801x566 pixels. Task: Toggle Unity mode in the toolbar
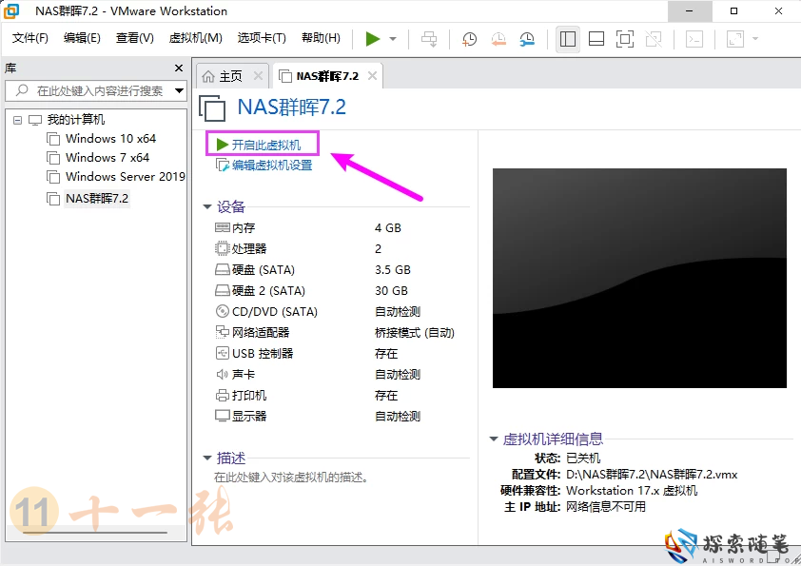point(656,39)
